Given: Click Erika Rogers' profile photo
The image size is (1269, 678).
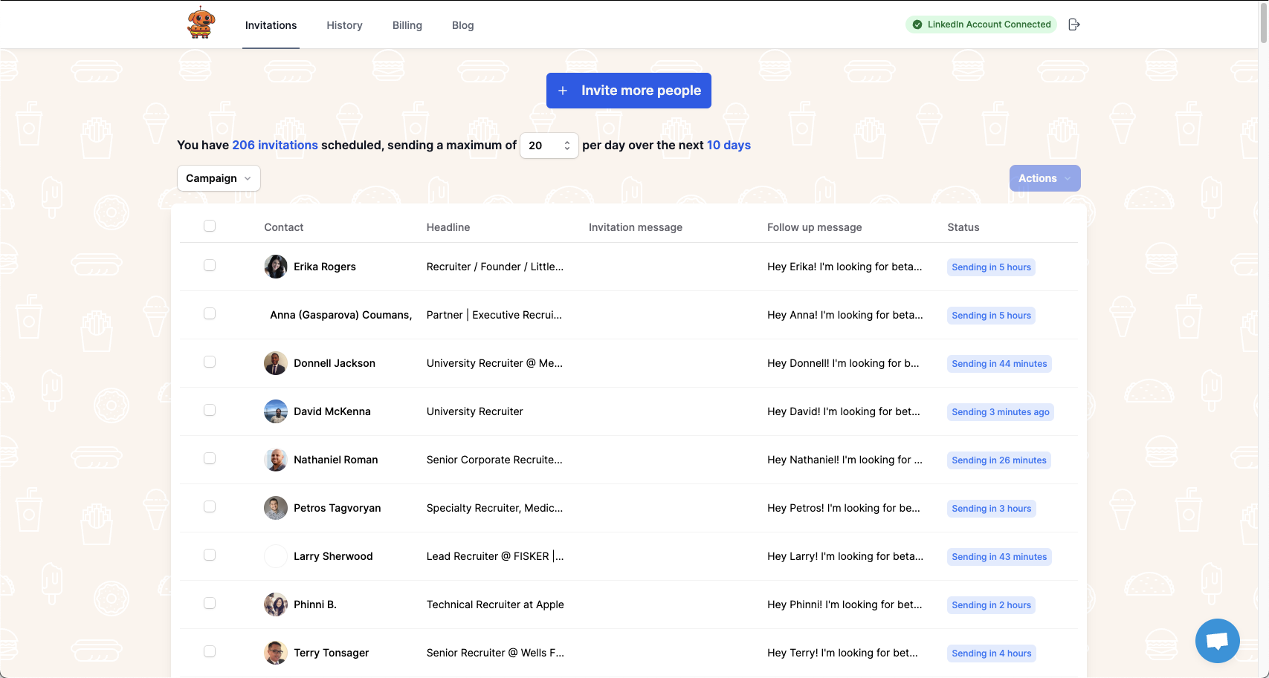Looking at the screenshot, I should point(276,267).
